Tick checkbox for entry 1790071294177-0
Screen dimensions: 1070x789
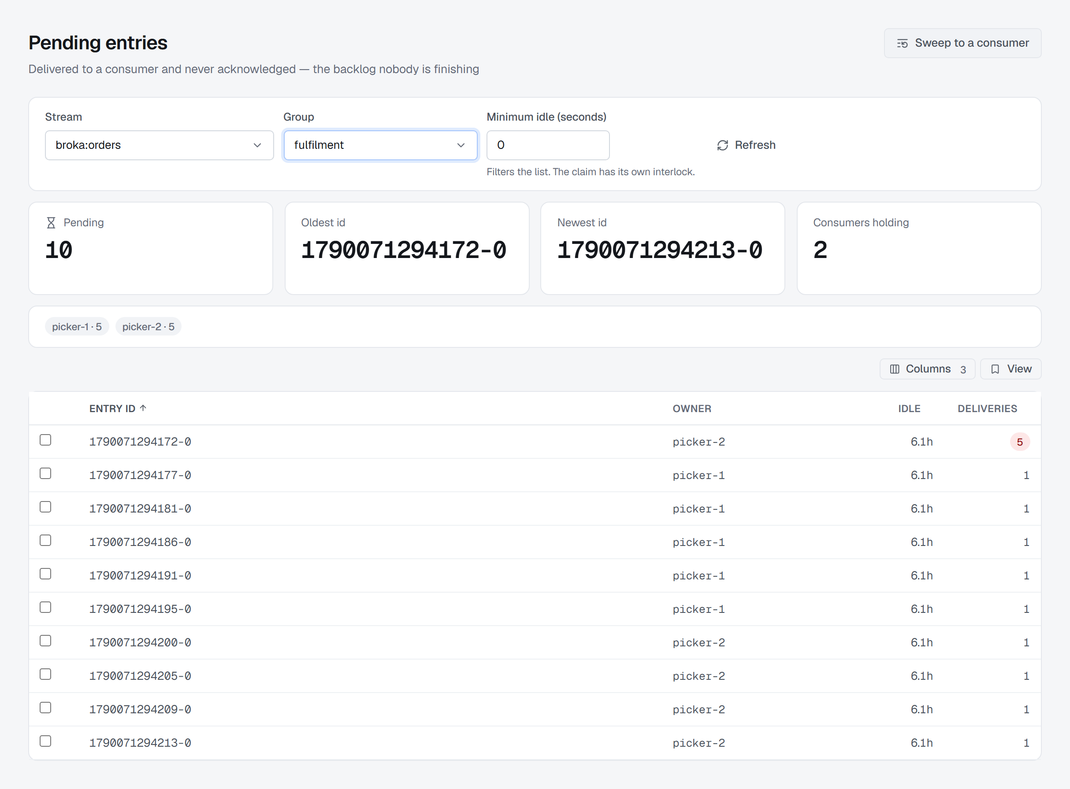(x=45, y=473)
